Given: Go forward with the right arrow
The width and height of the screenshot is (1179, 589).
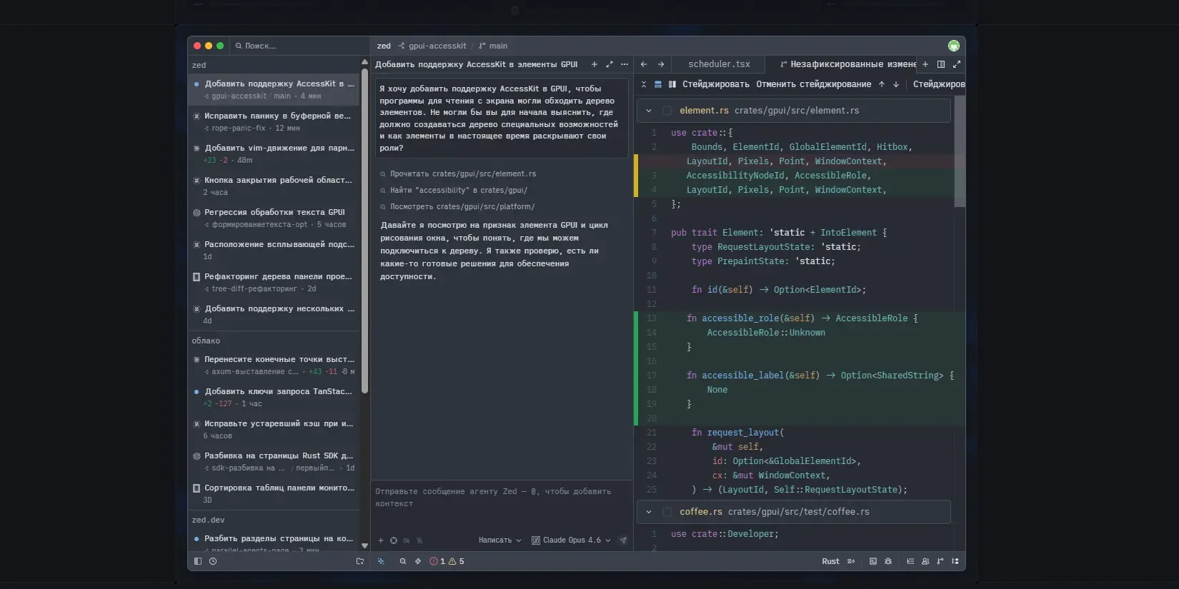Looking at the screenshot, I should (x=661, y=64).
